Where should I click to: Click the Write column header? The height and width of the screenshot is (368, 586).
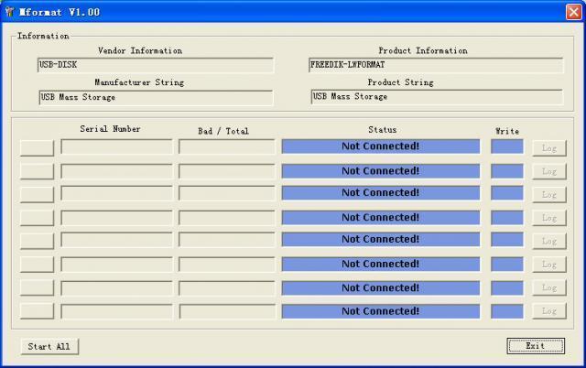point(507,131)
